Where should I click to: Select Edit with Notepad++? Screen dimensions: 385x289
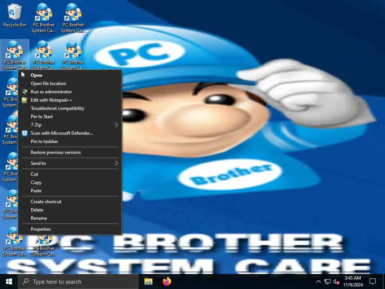pyautogui.click(x=70, y=100)
